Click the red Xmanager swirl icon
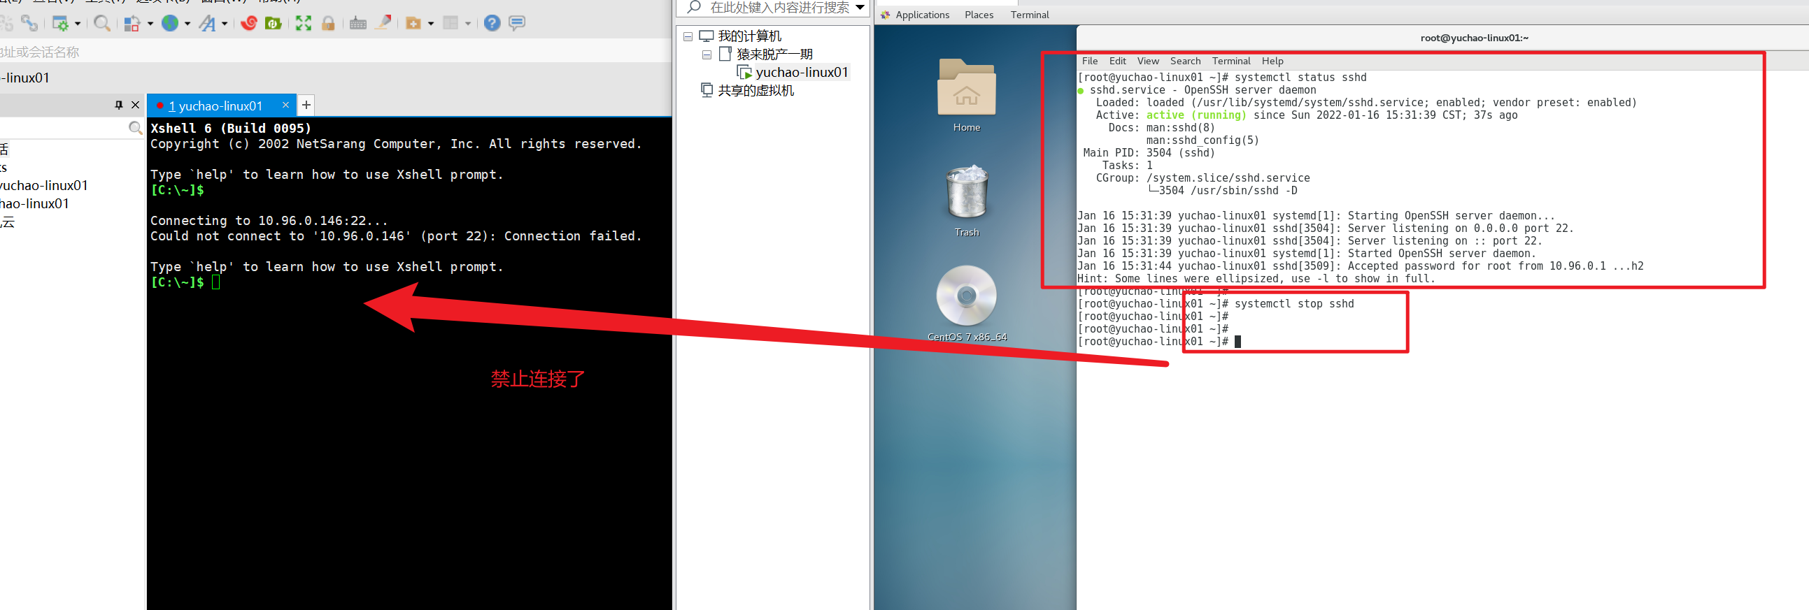The width and height of the screenshot is (1809, 610). pyautogui.click(x=248, y=24)
